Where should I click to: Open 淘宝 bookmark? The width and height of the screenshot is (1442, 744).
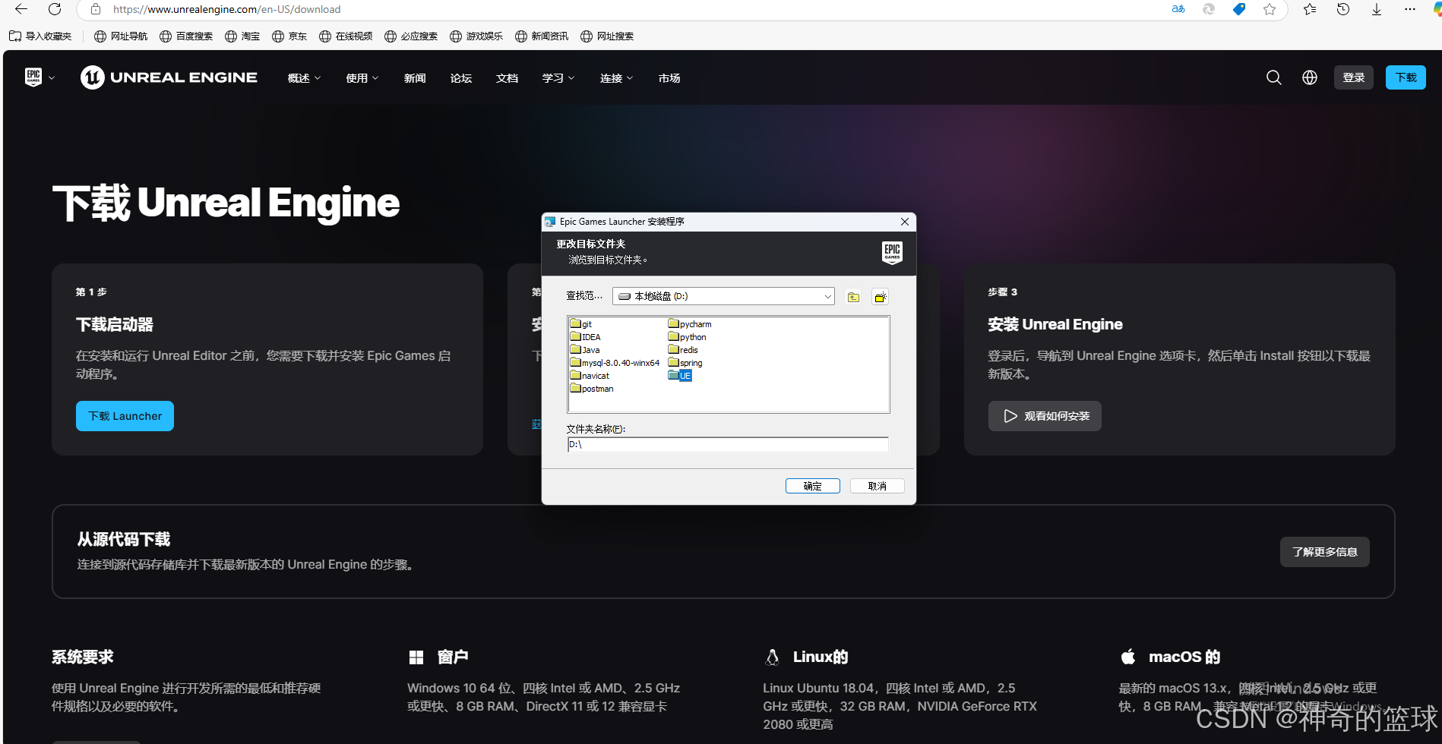(242, 36)
